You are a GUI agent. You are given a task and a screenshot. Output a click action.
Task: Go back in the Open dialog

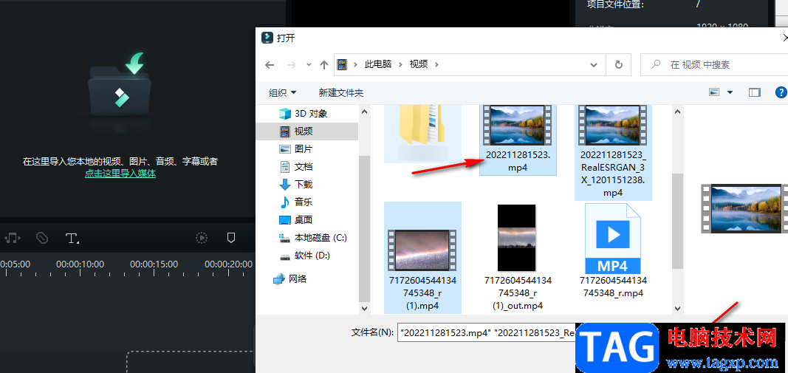click(x=270, y=65)
